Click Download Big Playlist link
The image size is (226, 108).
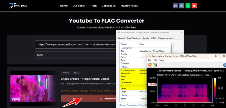point(88,91)
